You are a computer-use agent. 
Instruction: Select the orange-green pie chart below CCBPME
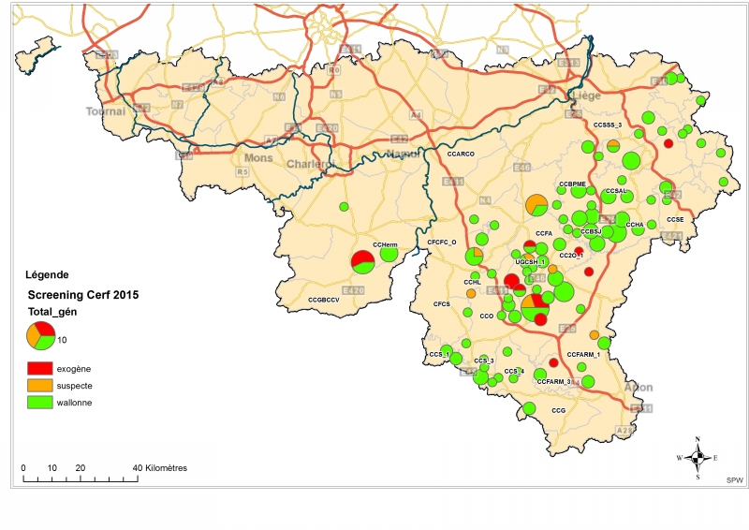pyautogui.click(x=536, y=204)
